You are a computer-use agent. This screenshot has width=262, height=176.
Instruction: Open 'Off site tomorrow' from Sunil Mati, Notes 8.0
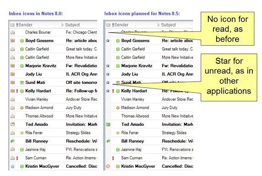pyautogui.click(x=82, y=83)
